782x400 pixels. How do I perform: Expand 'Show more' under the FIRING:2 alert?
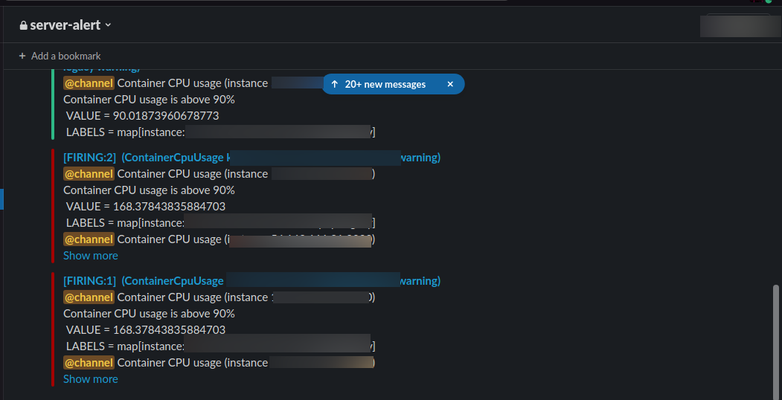click(x=90, y=255)
